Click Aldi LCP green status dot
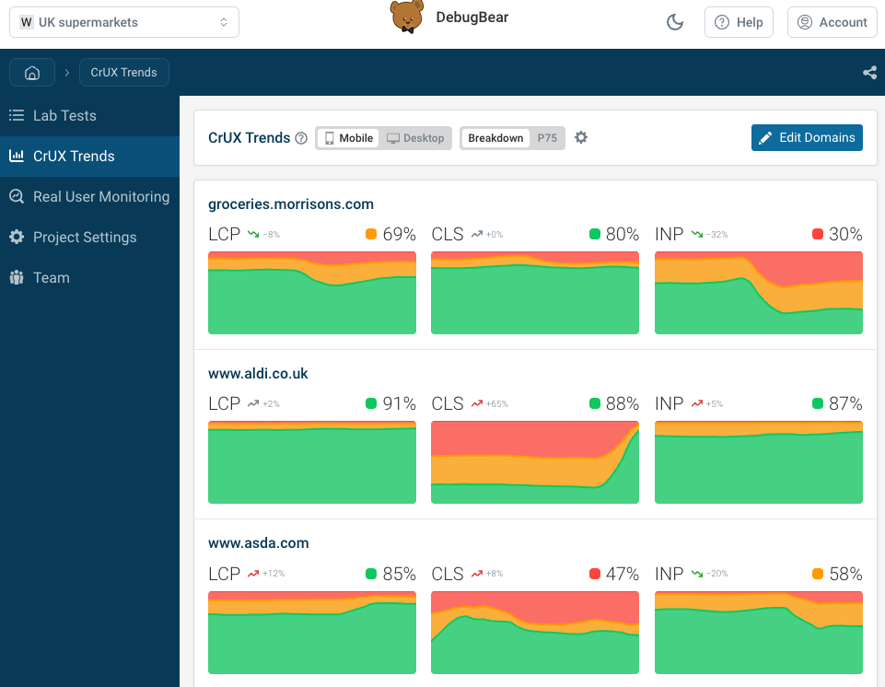 tap(371, 403)
